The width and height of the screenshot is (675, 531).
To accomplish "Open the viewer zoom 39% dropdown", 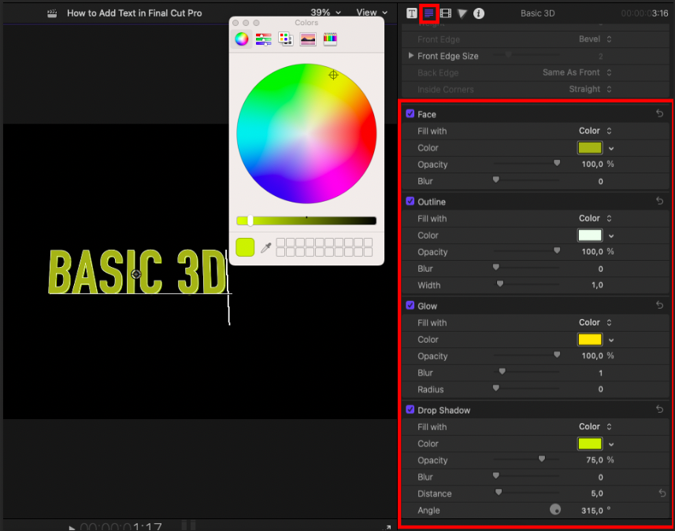I will [326, 13].
